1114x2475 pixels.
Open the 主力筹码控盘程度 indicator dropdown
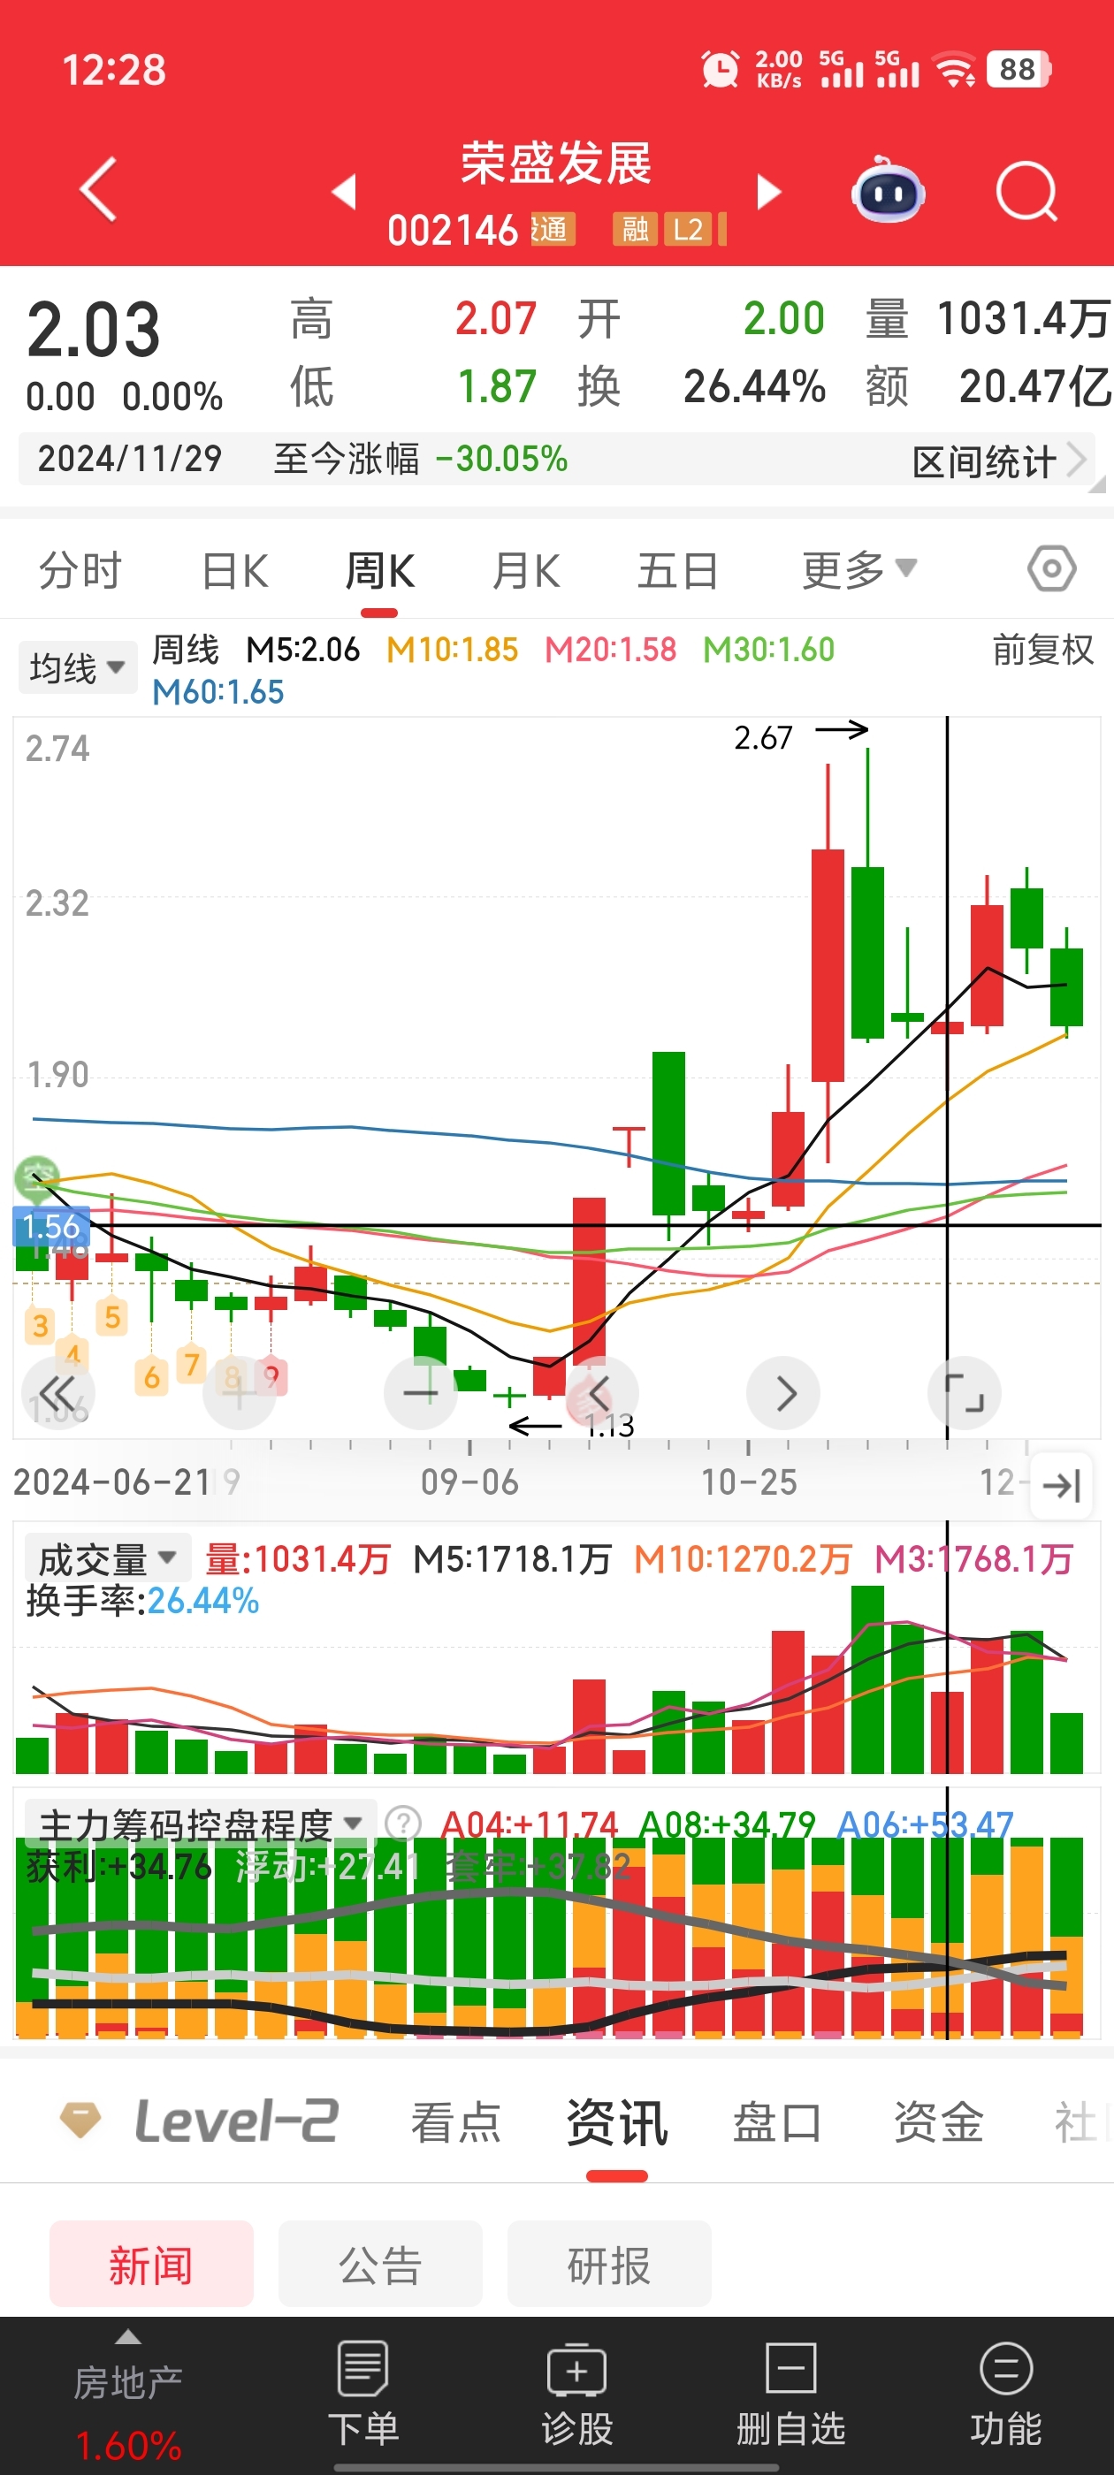pyautogui.click(x=200, y=1824)
